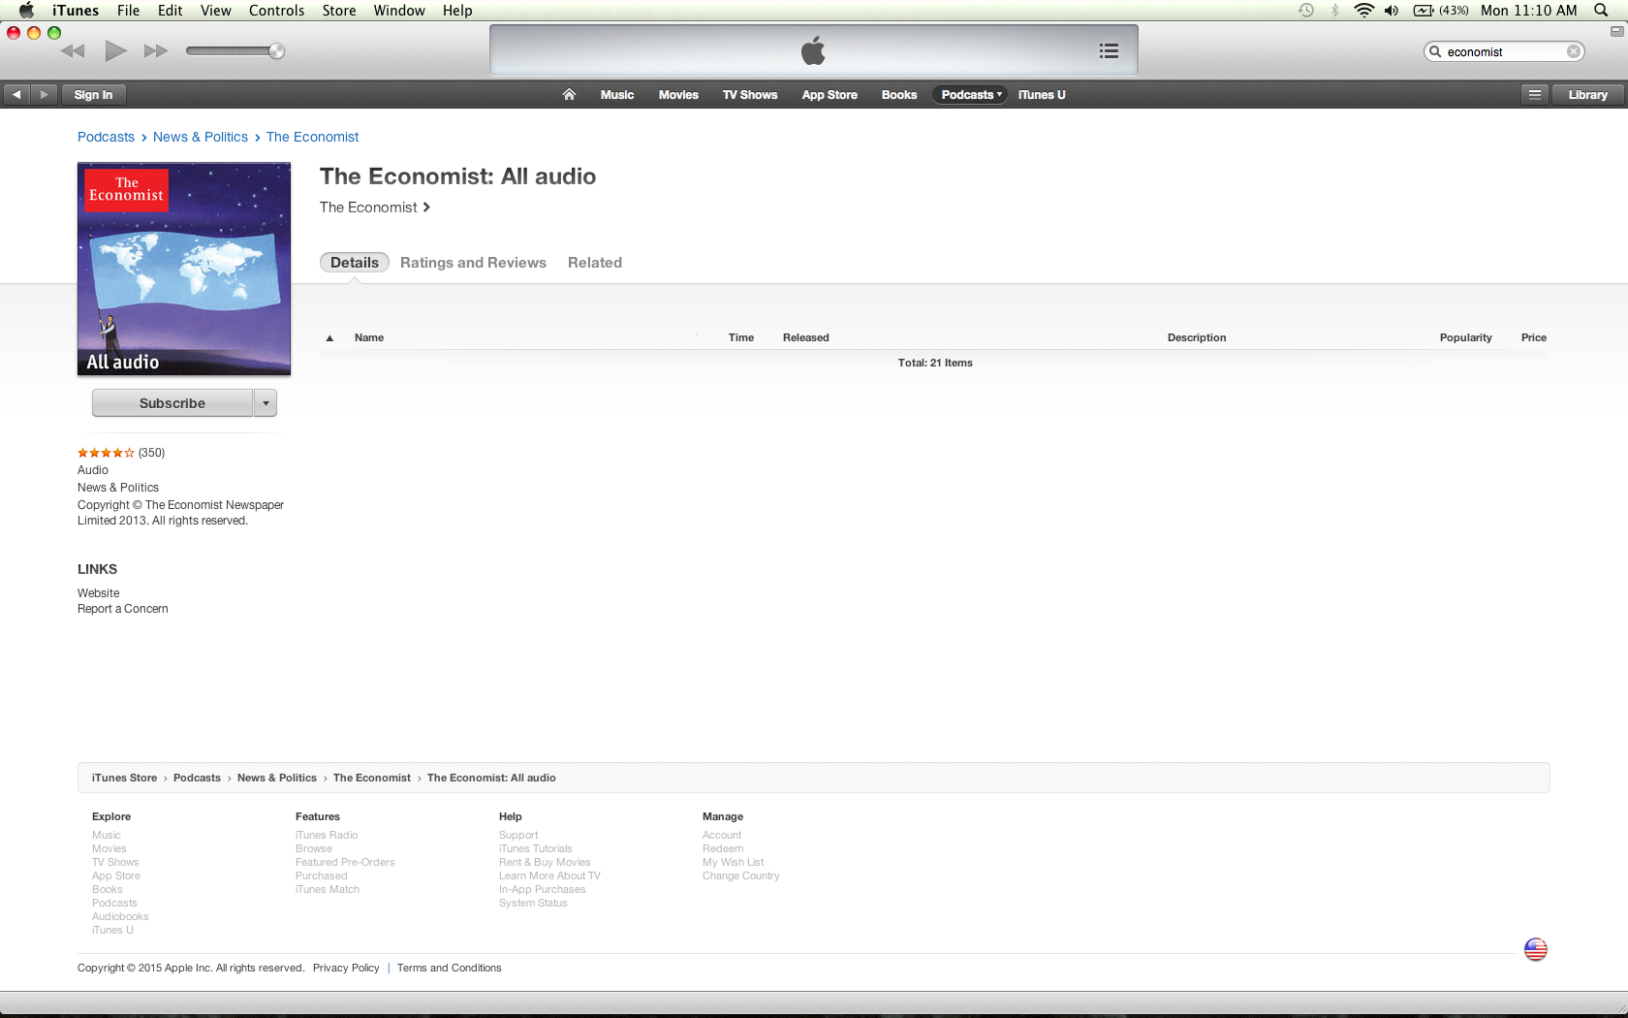Click iTunes Store in footer breadcrumb
This screenshot has width=1628, height=1018.
point(124,778)
